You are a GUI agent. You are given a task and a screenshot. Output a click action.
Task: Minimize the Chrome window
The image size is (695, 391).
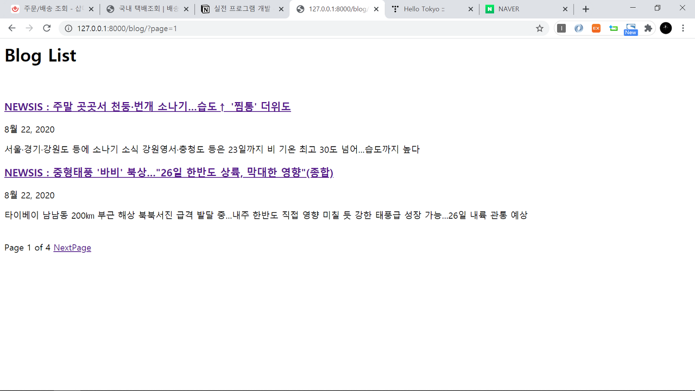(633, 8)
